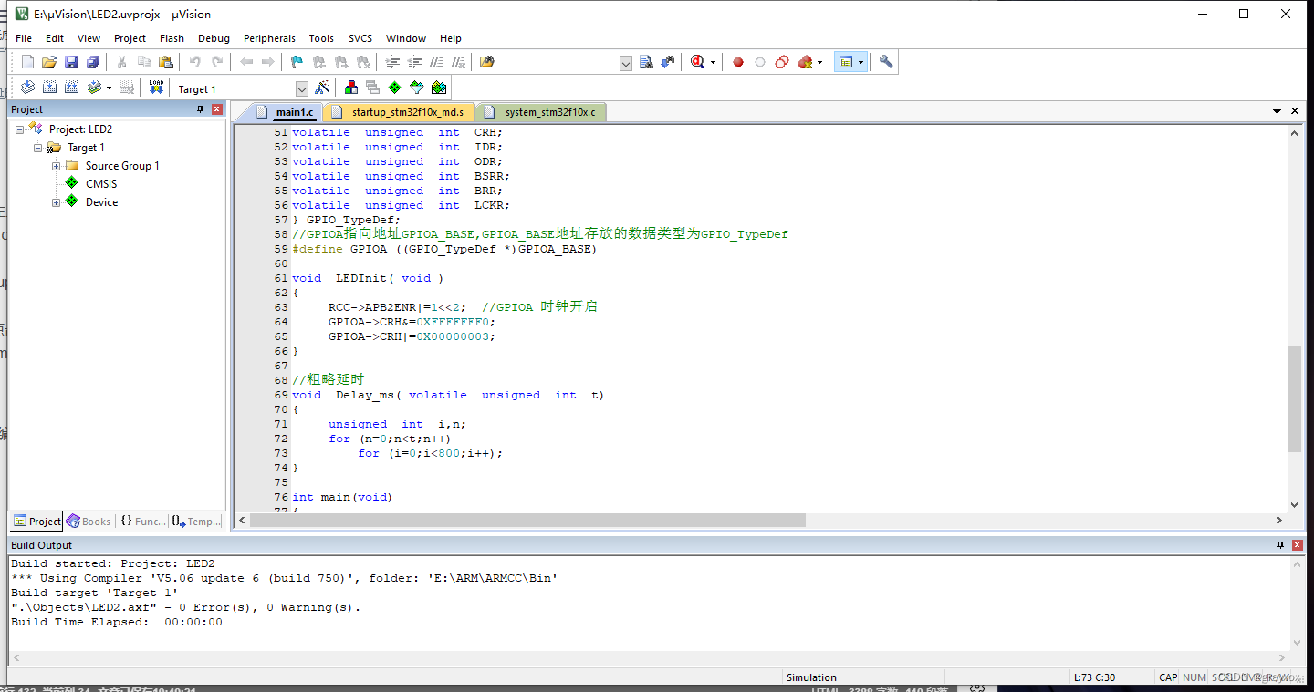1314x692 pixels.
Task: Open the Debug menu
Action: point(214,38)
